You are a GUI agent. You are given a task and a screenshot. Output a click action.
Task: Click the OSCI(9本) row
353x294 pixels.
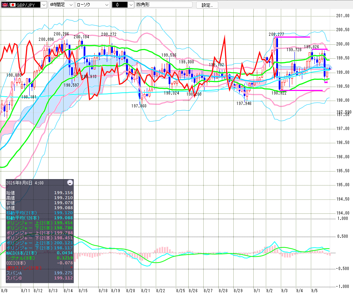tap(40, 263)
